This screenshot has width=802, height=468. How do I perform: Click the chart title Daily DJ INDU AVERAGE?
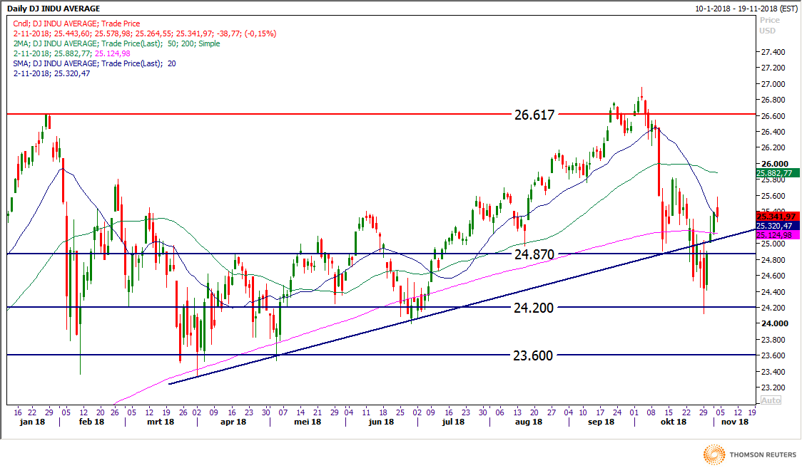click(54, 9)
